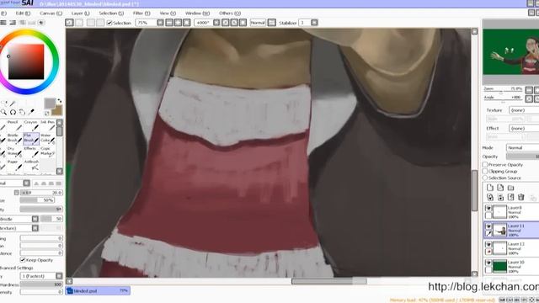The width and height of the screenshot is (539, 303).
Task: Click the Undo toolbar icon
Action: coord(69,23)
